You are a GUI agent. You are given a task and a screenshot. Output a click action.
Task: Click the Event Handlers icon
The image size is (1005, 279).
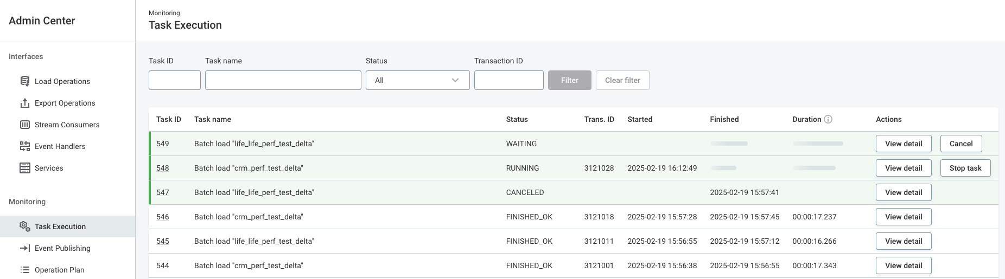[x=25, y=146]
